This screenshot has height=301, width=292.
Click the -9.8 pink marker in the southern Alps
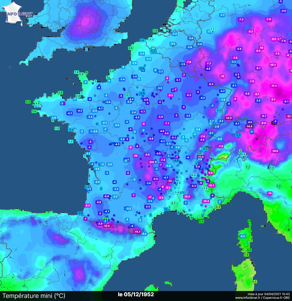click(210, 173)
